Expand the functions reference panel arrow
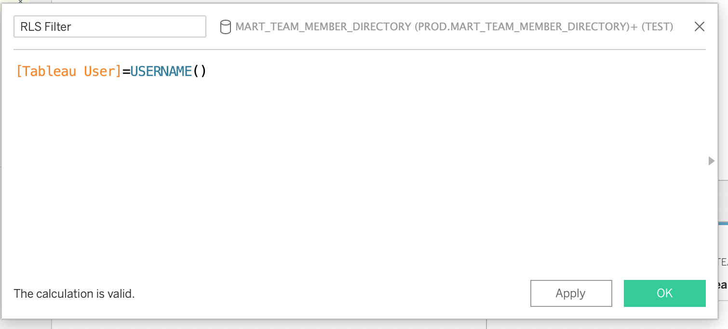The height and width of the screenshot is (329, 728). point(711,161)
